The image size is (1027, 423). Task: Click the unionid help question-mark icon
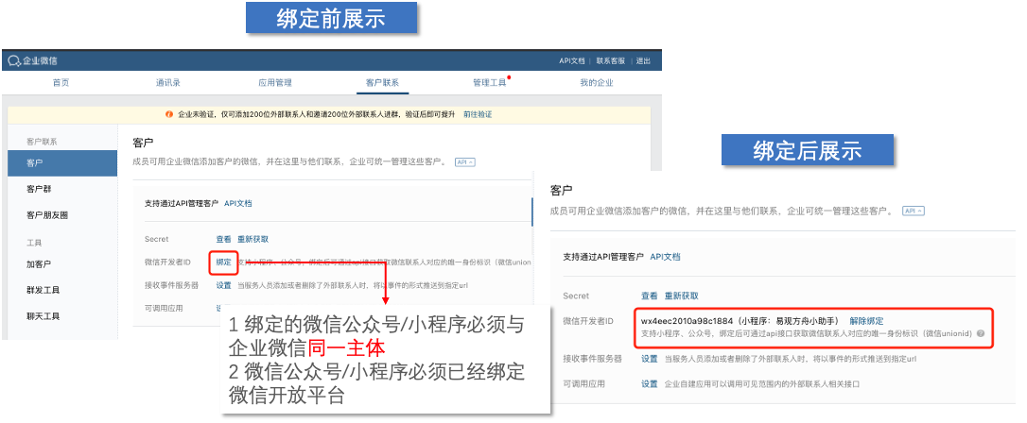pyautogui.click(x=981, y=333)
